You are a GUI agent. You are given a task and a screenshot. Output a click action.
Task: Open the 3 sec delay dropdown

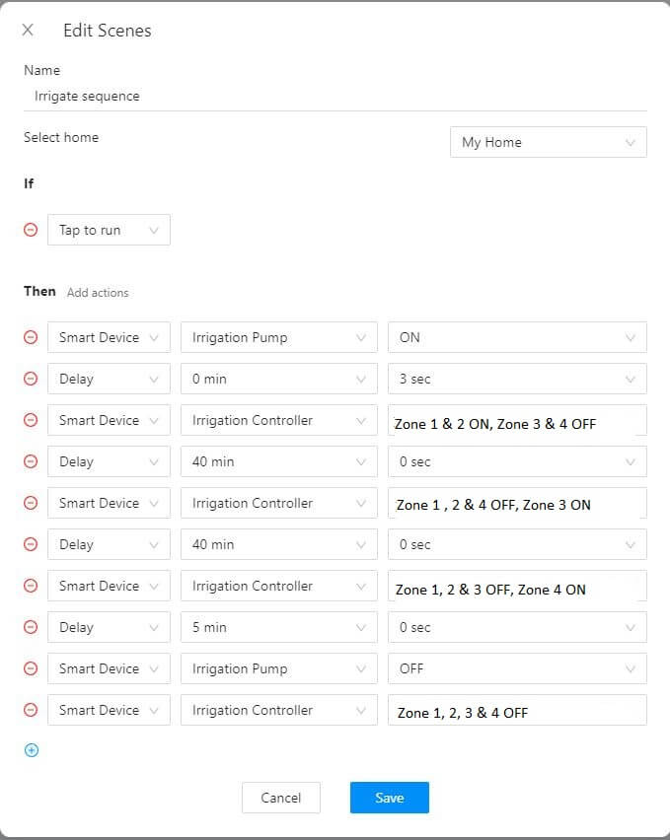[x=517, y=379]
